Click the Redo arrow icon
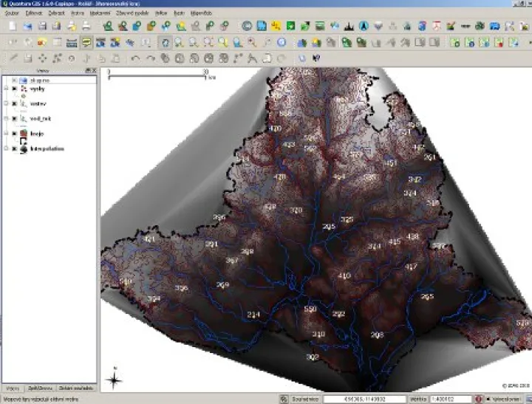The image size is (532, 404). tap(151, 57)
